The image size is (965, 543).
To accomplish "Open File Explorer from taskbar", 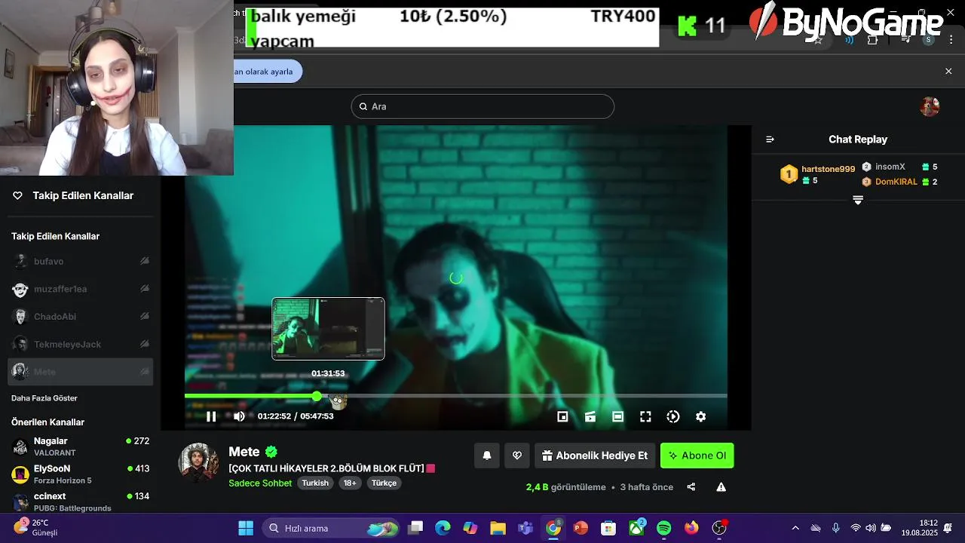I will click(498, 528).
